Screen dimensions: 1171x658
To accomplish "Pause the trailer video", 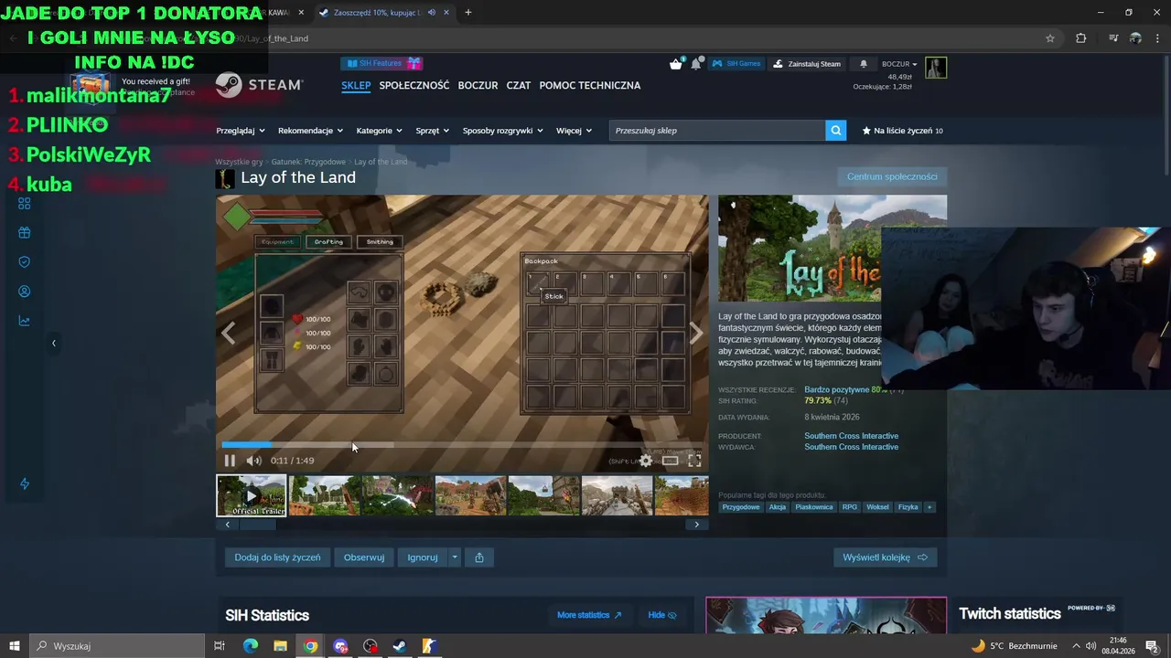I will pyautogui.click(x=230, y=461).
